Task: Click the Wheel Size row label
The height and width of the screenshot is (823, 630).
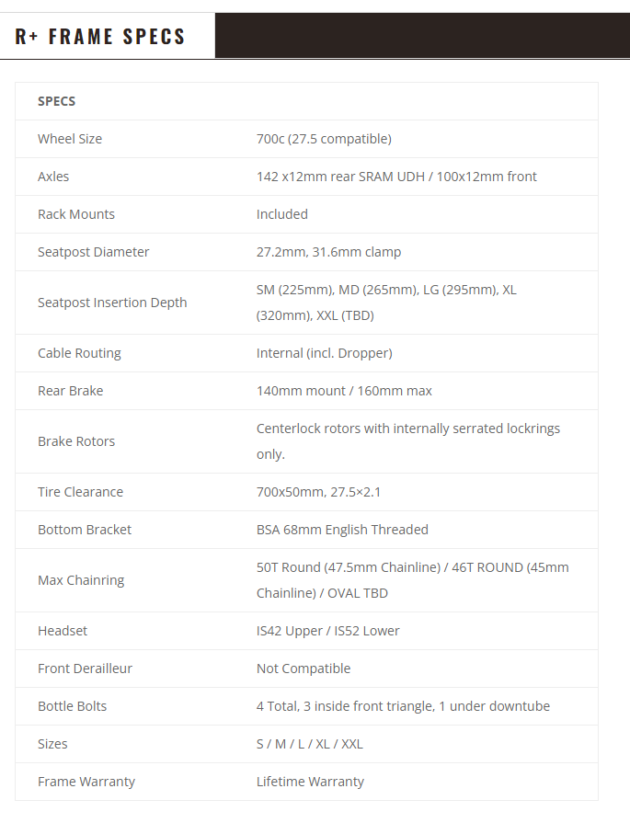Action: [x=70, y=139]
